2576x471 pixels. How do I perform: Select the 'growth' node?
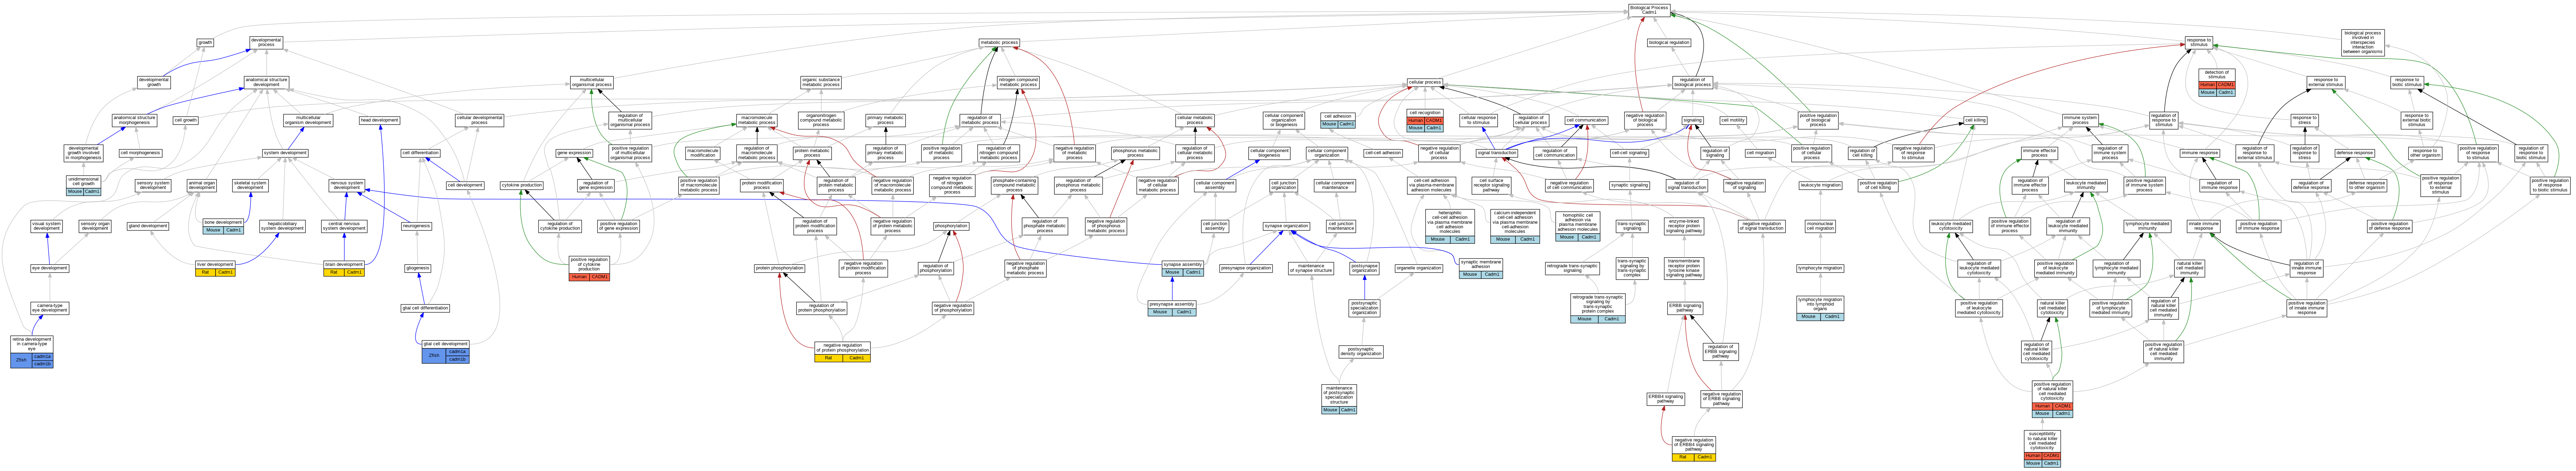tap(205, 43)
